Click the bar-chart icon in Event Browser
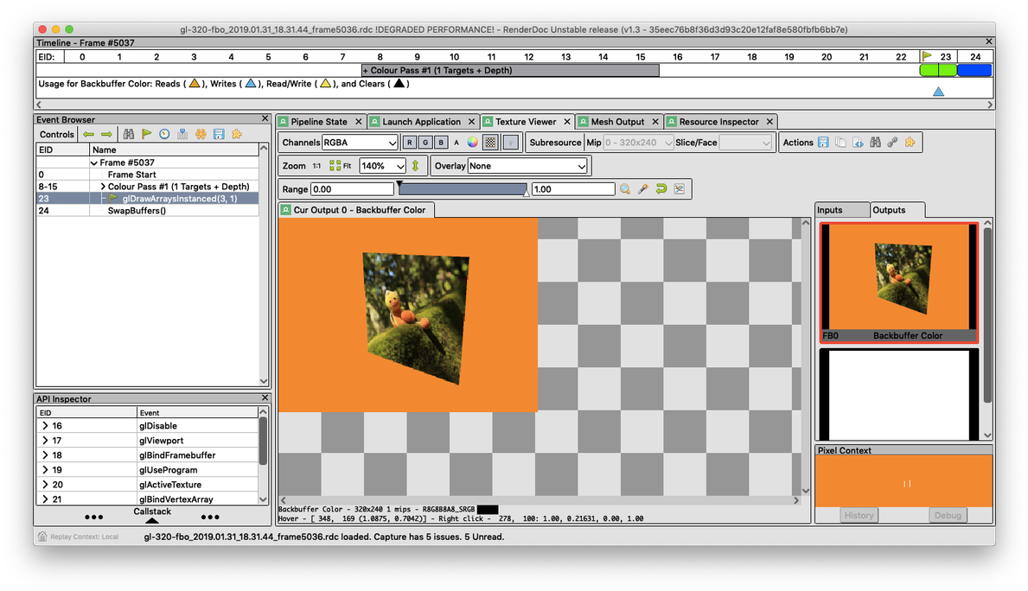1028x591 pixels. pyautogui.click(x=182, y=134)
